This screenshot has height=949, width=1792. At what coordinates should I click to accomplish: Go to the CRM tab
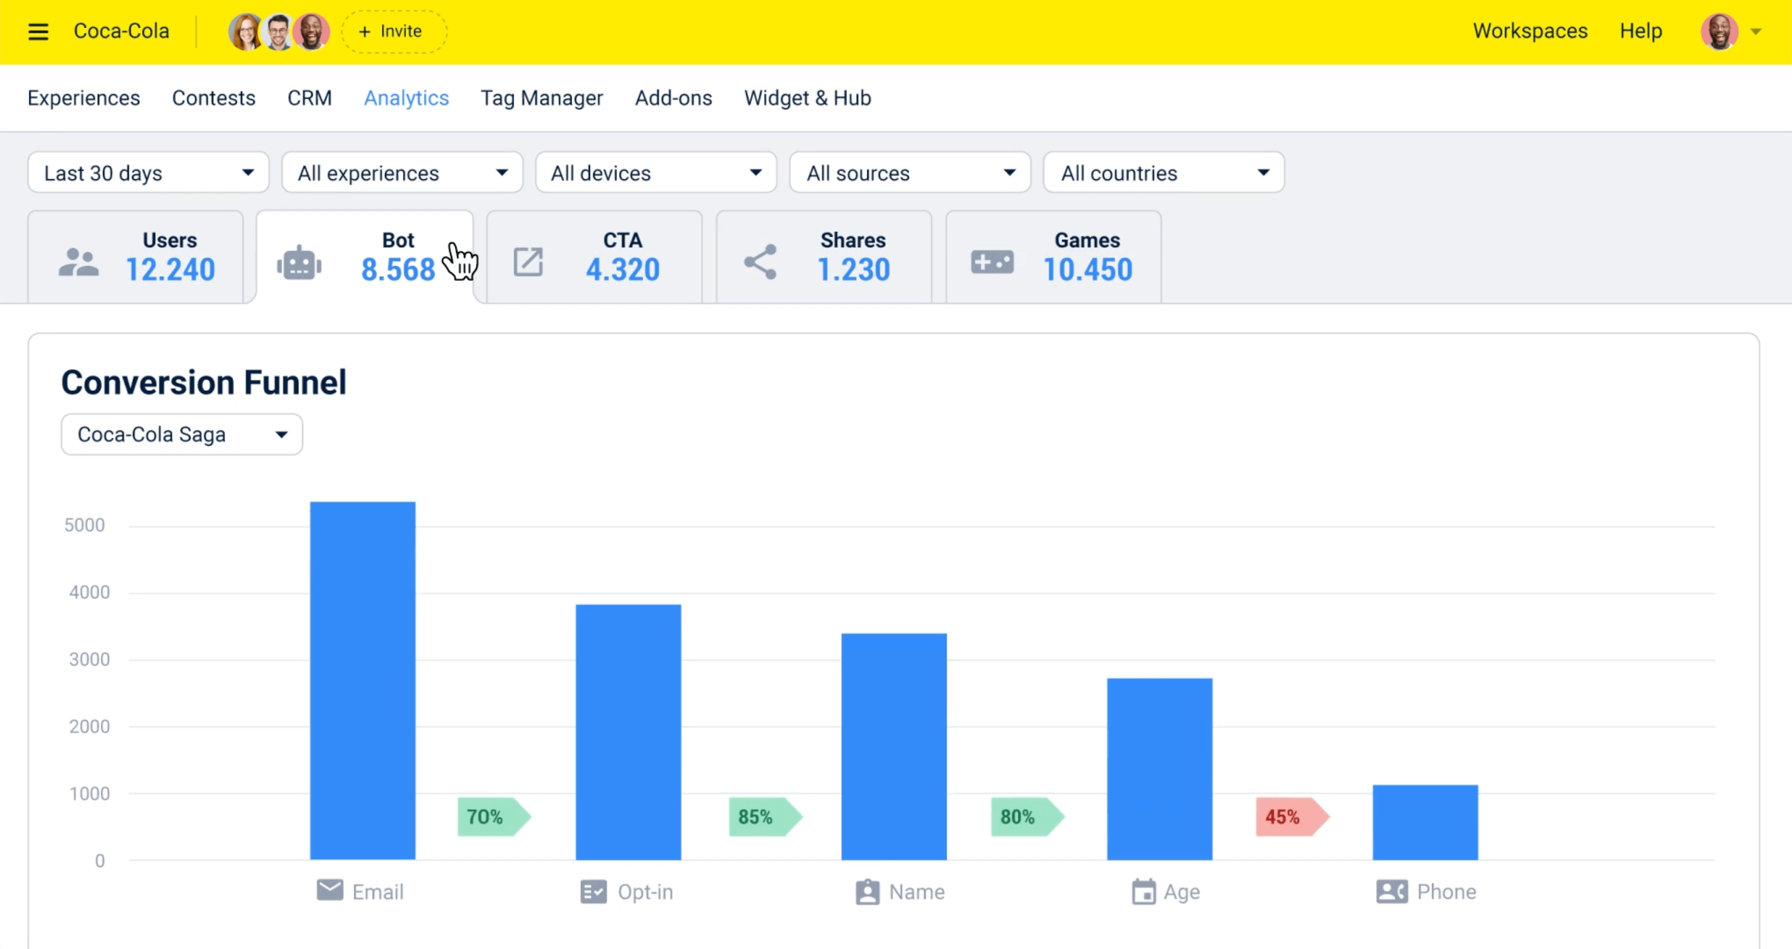(309, 98)
